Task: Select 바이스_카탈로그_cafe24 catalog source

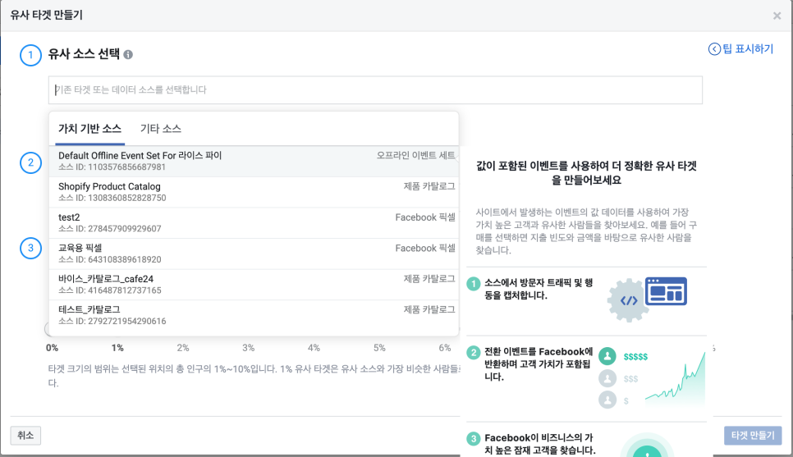Action: [x=254, y=285]
